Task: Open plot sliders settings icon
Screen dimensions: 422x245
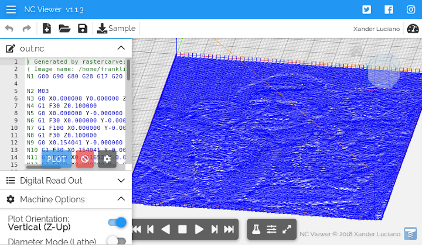Action: 271,229
